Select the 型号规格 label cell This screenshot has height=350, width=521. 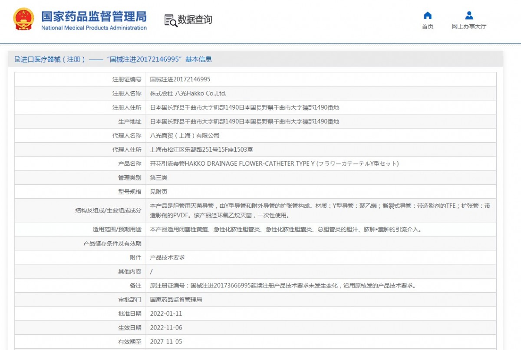pyautogui.click(x=80, y=192)
